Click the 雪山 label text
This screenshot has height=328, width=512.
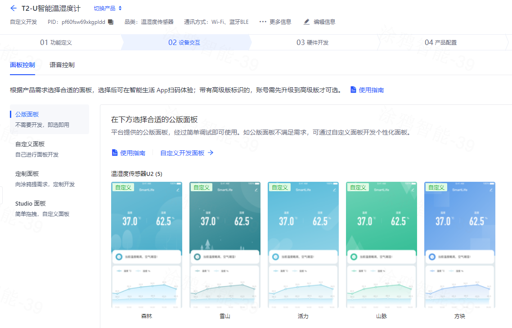click(x=225, y=316)
